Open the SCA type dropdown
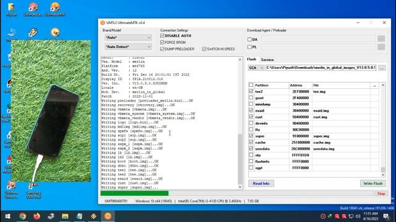 pyautogui.click(x=256, y=68)
